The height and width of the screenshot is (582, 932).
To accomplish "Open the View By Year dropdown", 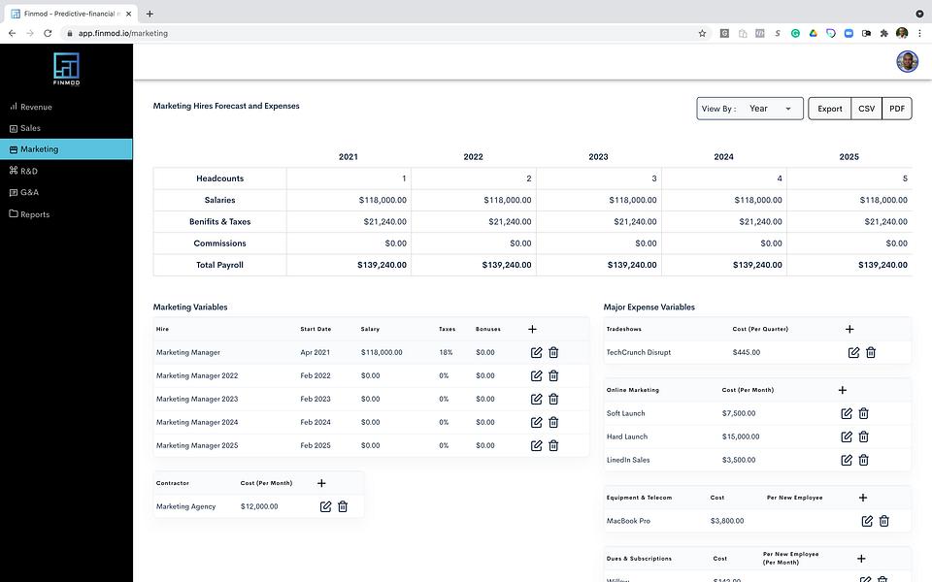I will pyautogui.click(x=749, y=109).
